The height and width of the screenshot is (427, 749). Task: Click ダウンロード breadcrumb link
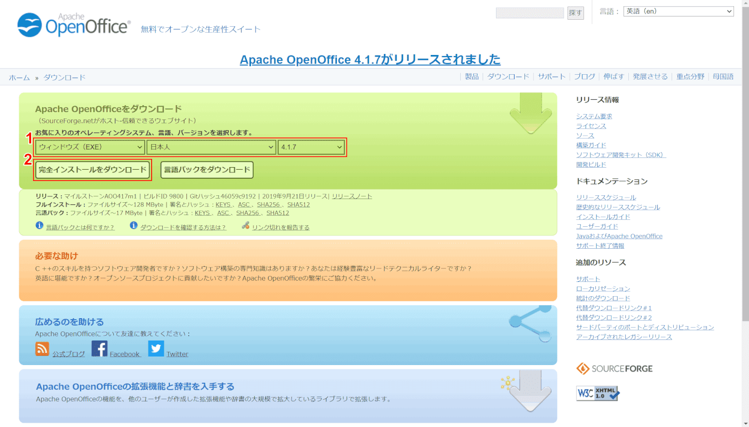point(65,78)
